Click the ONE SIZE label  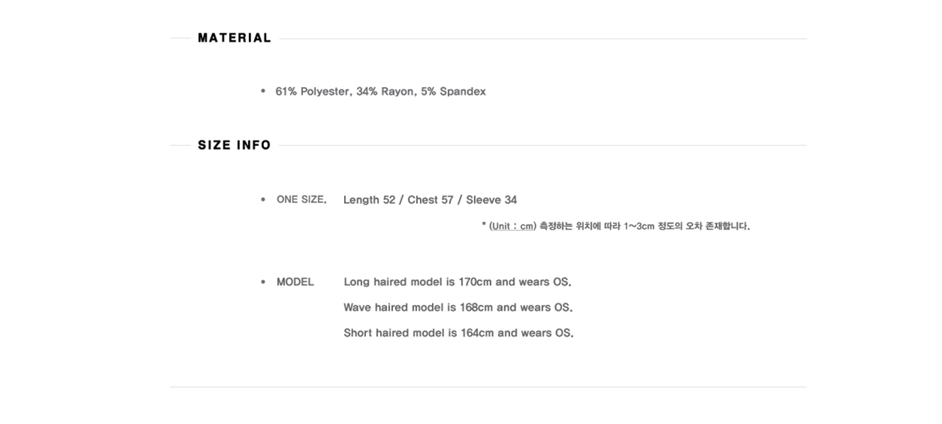click(x=301, y=200)
